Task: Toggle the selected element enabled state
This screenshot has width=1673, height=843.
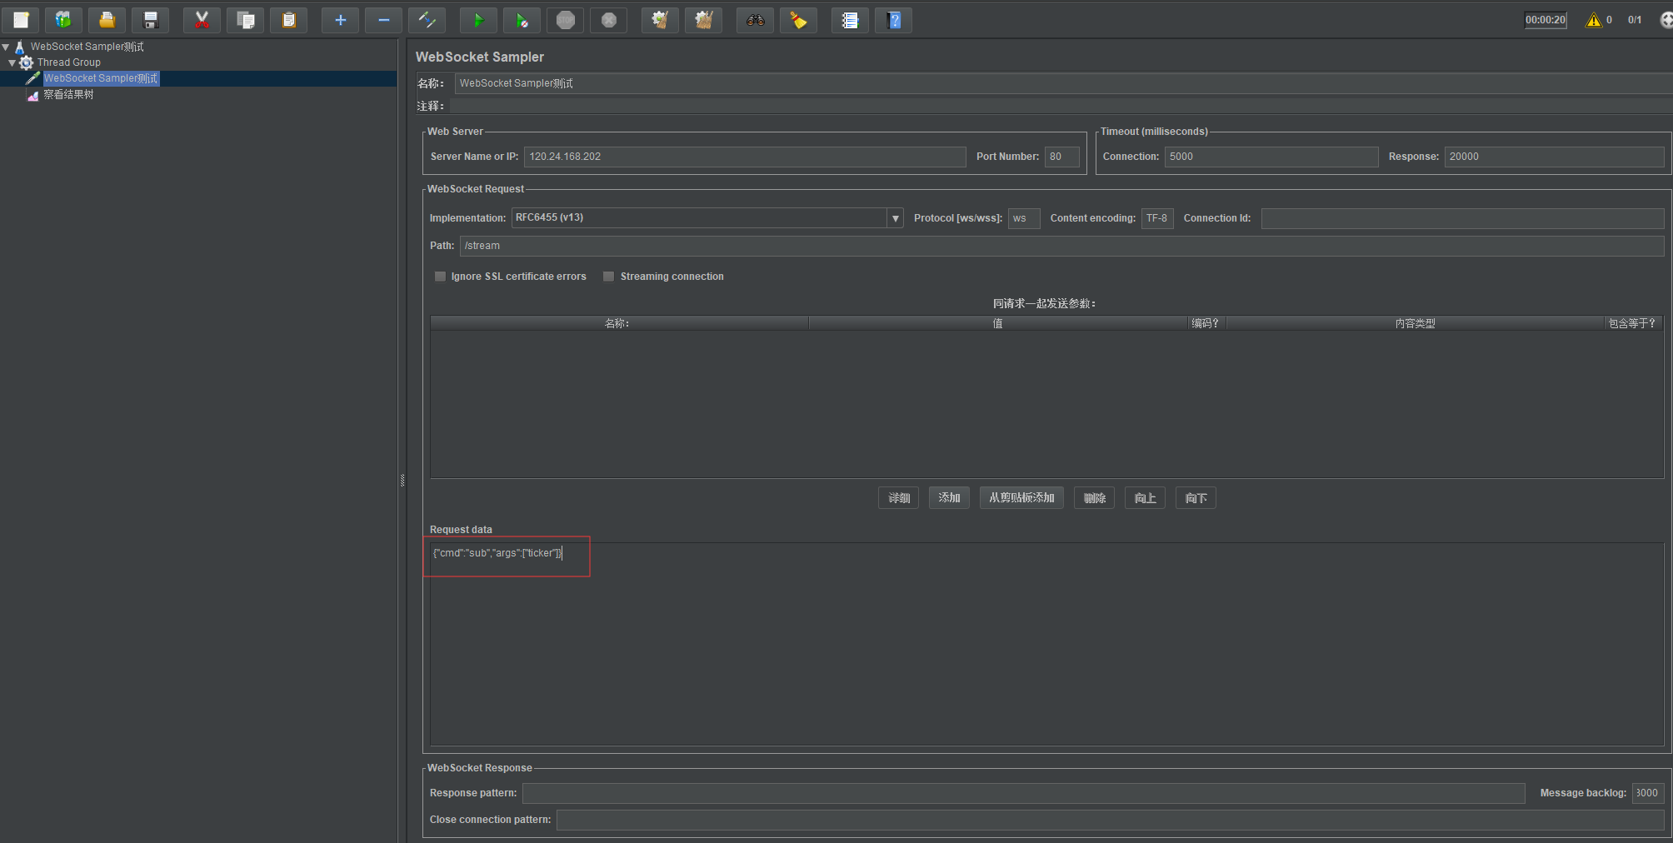Action: click(x=427, y=19)
